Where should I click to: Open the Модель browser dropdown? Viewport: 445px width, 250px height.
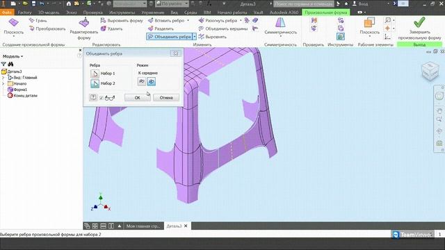(13, 56)
